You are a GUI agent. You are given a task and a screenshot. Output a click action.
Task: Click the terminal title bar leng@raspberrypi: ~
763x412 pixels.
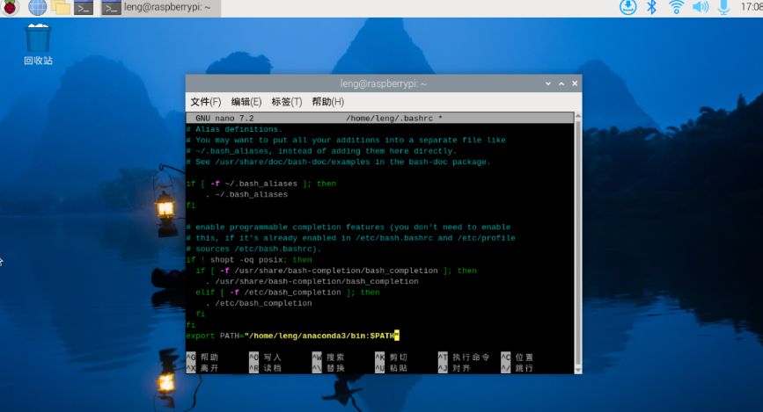(384, 83)
